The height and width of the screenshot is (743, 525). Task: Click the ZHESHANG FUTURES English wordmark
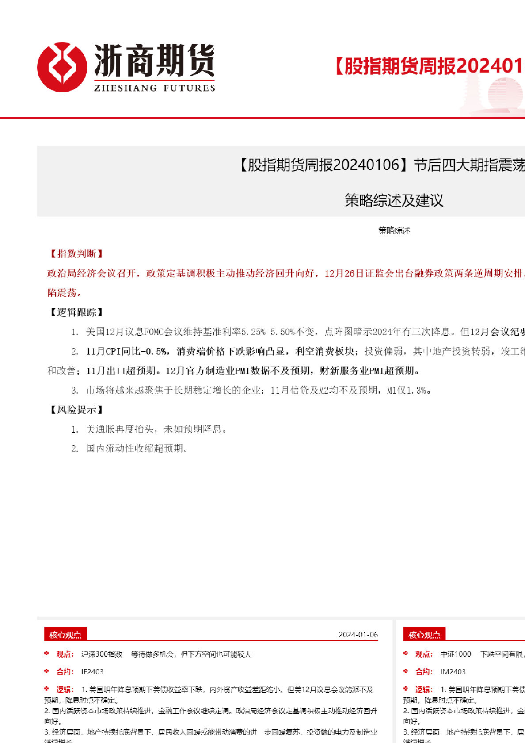point(154,88)
